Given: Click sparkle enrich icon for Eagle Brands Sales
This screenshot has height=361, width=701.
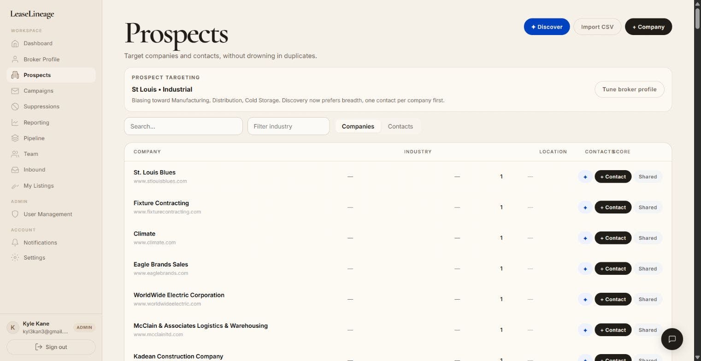Looking at the screenshot, I should pyautogui.click(x=585, y=269).
